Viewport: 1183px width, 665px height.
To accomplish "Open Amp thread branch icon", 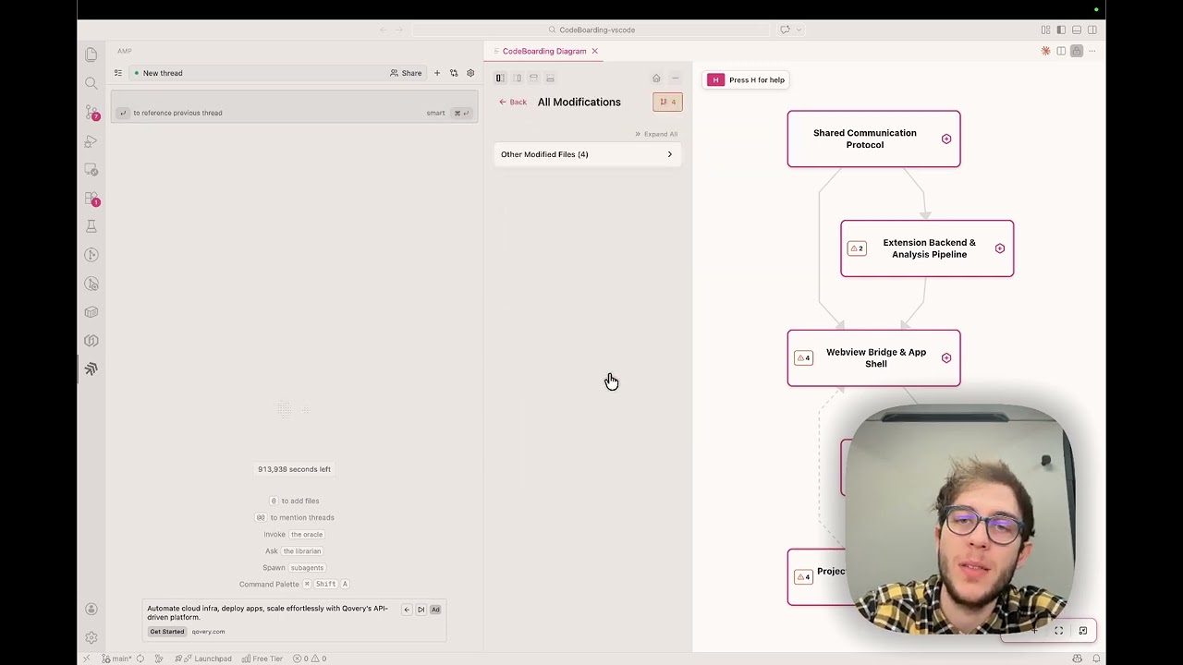I will pyautogui.click(x=454, y=73).
